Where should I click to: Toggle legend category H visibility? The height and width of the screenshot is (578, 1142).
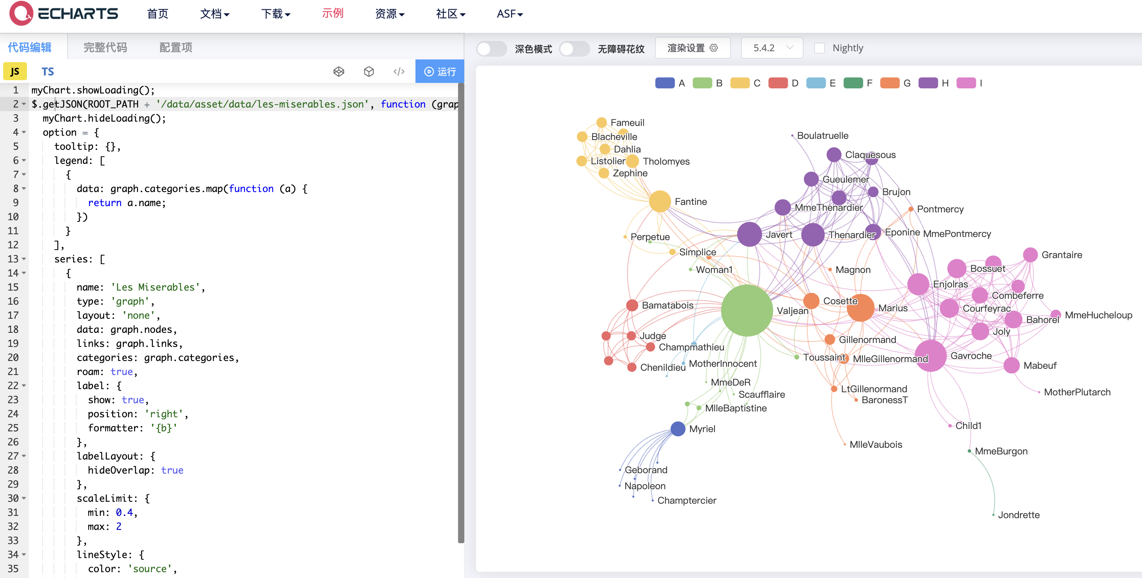934,83
